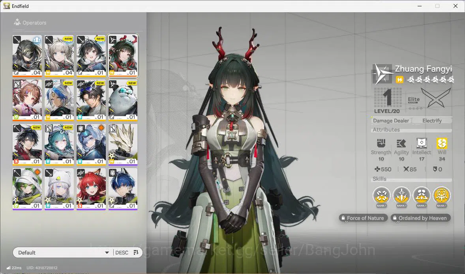Pick the red-haired fox-eared operator card
Viewport: 465px width, 274px height.
pyautogui.click(x=91, y=189)
